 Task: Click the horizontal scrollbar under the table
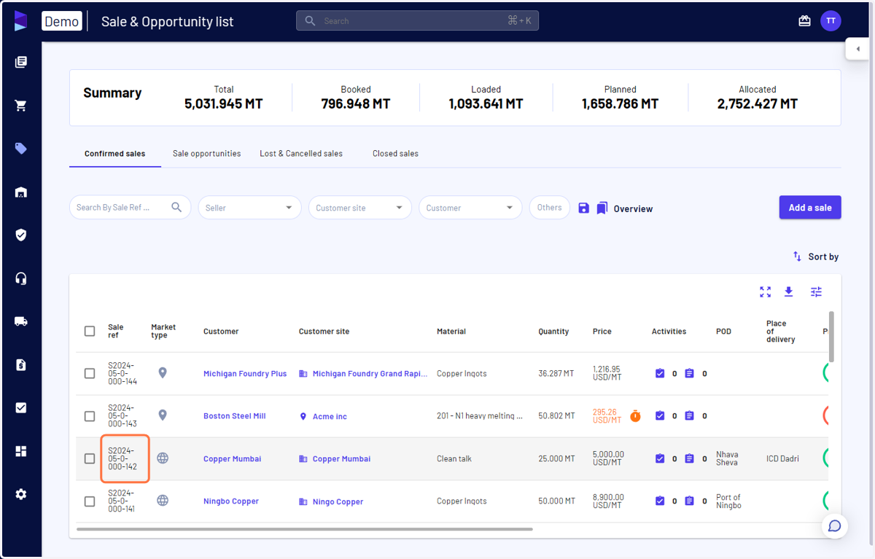coord(305,529)
